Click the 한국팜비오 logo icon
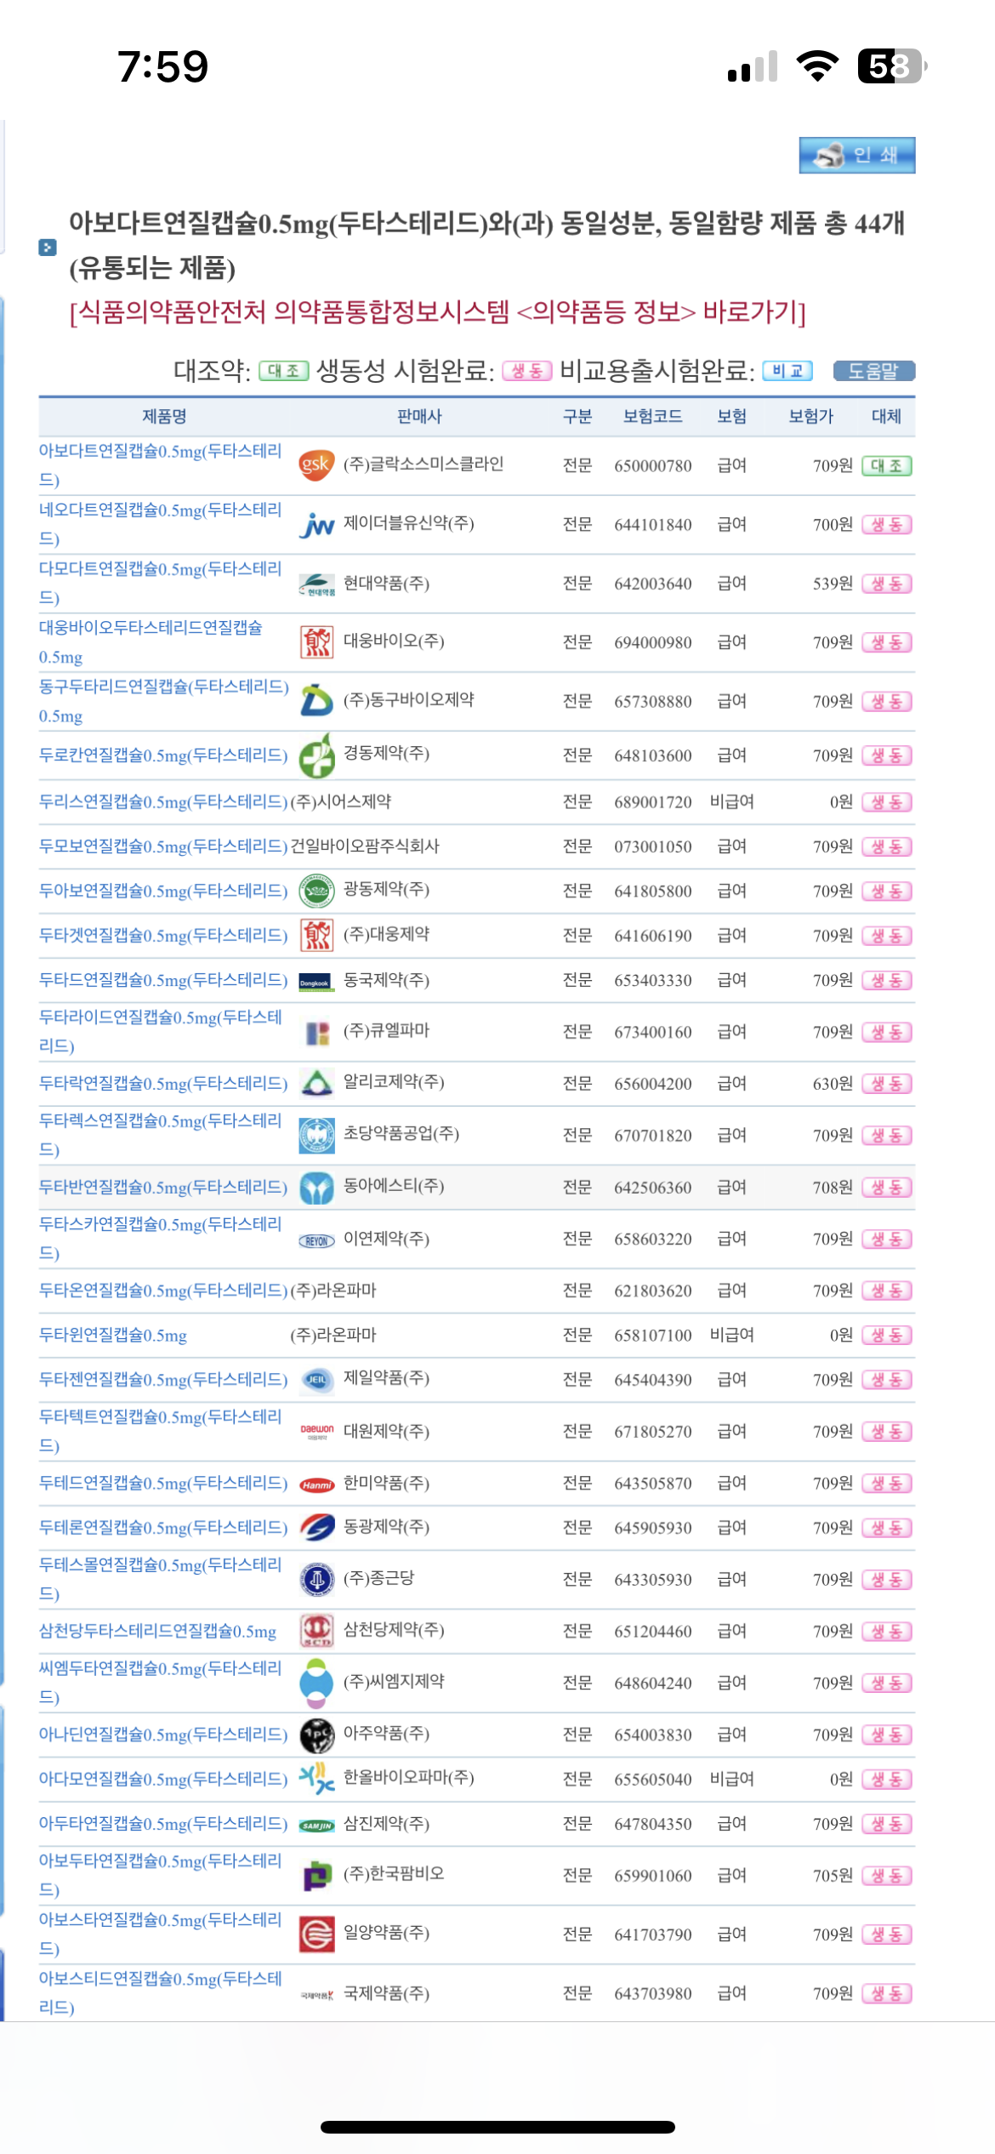Image resolution: width=995 pixels, height=2154 pixels. pos(316,1875)
